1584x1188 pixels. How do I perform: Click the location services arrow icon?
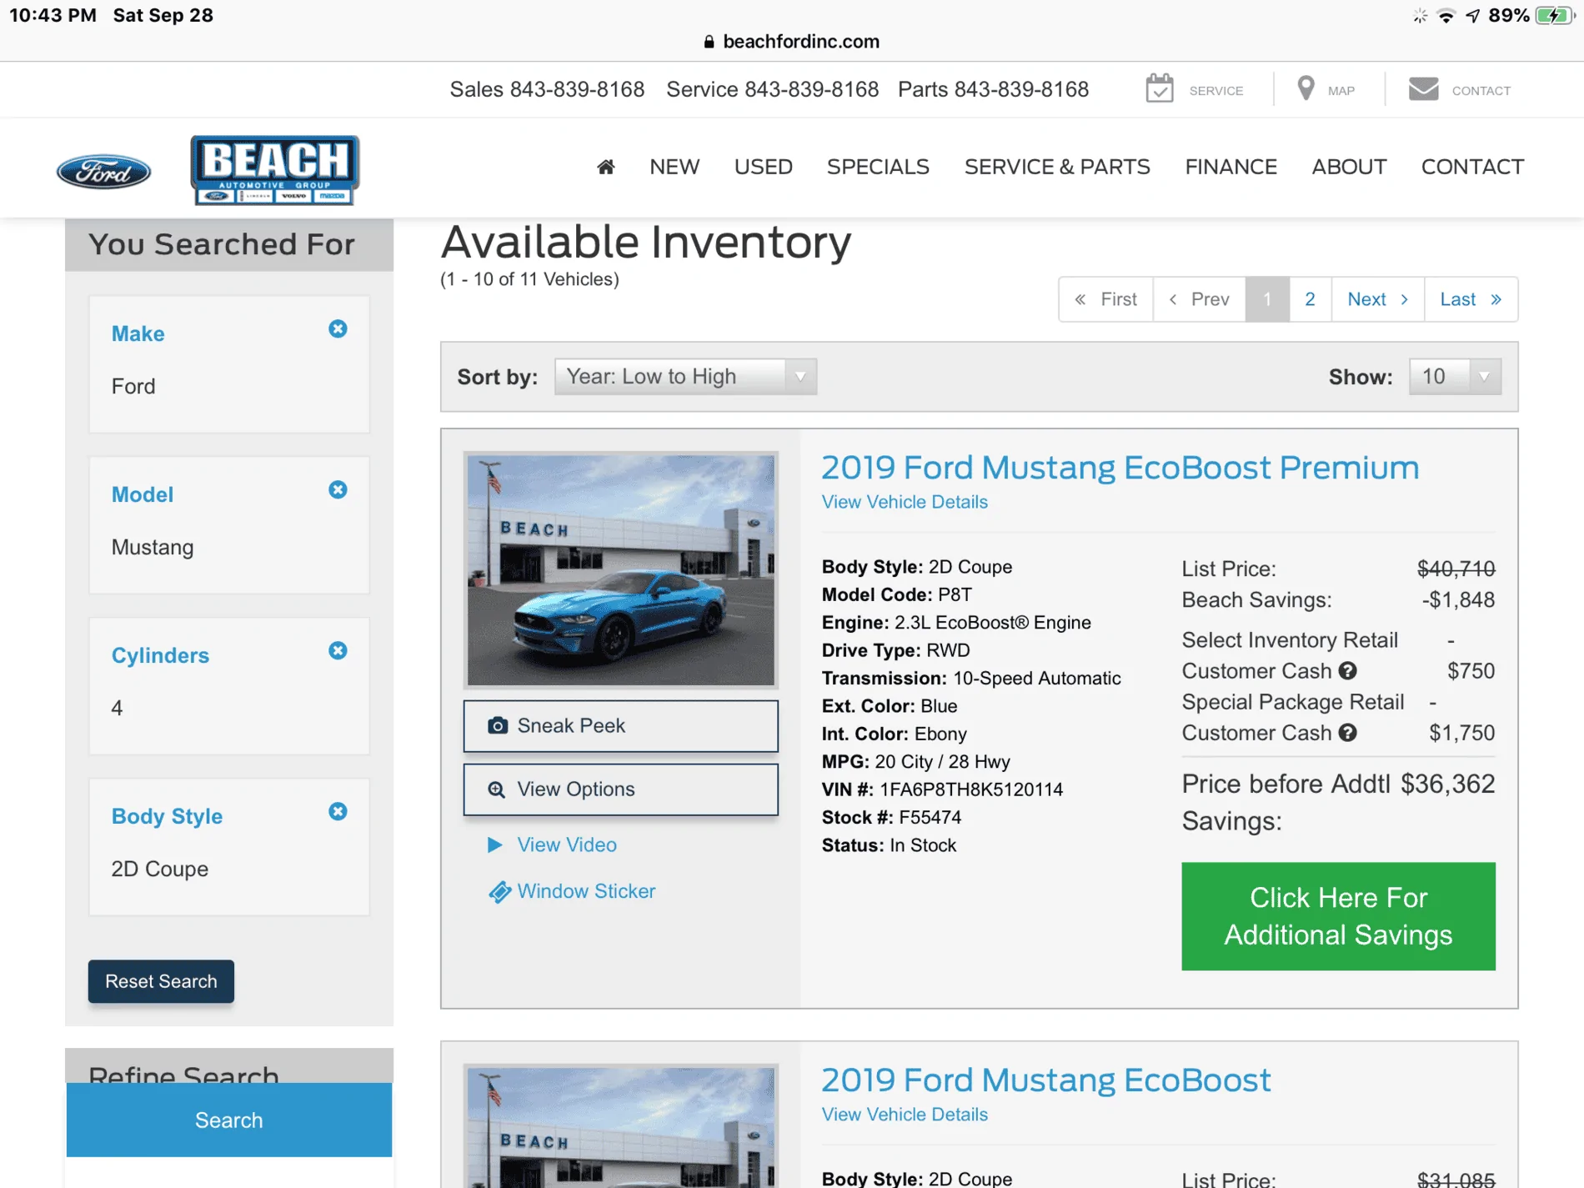pos(1473,16)
